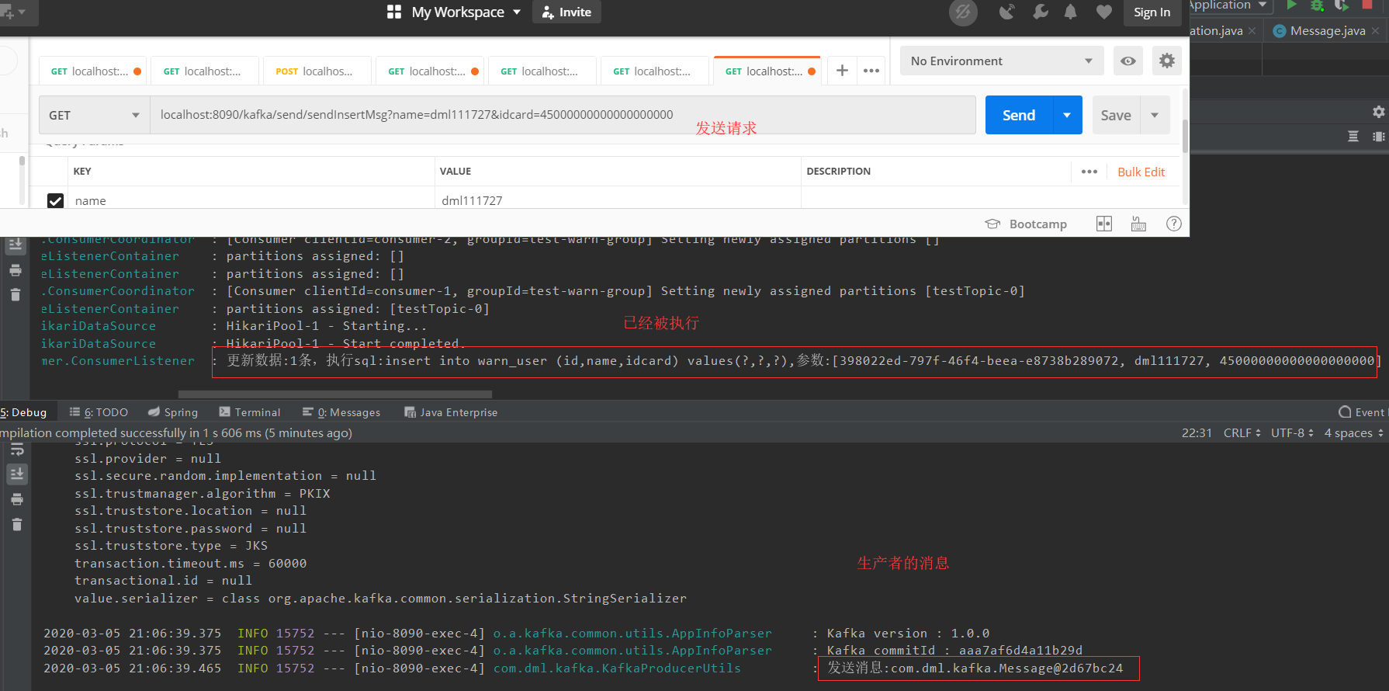Viewport: 1389px width, 691px height.
Task: Click the Sign In button
Action: [1152, 12]
